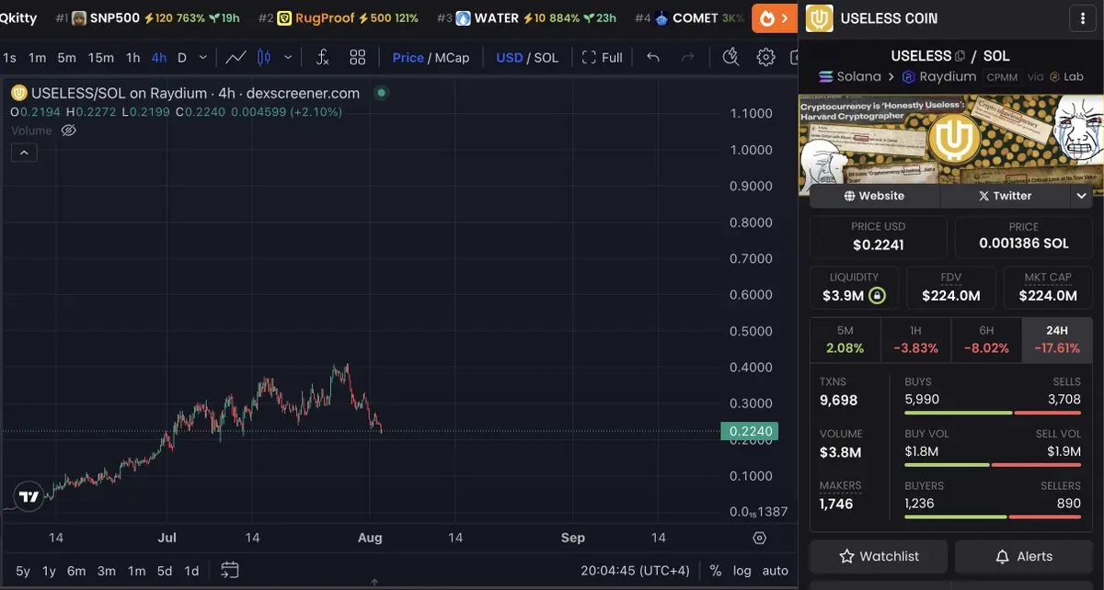Switch chart to MCap display

point(452,57)
